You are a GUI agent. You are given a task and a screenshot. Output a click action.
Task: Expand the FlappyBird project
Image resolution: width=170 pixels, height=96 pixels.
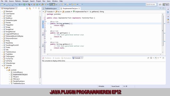(x=2, y=25)
